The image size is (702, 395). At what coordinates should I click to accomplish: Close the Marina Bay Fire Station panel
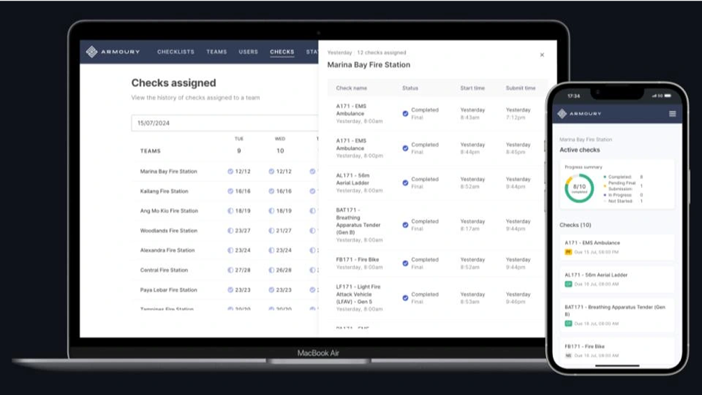pyautogui.click(x=542, y=55)
